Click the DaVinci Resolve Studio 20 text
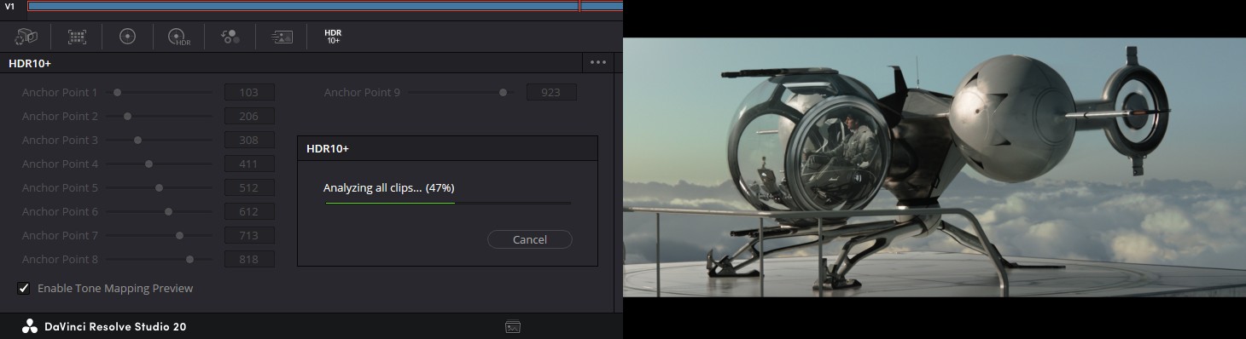The height and width of the screenshot is (339, 1246). tap(115, 326)
